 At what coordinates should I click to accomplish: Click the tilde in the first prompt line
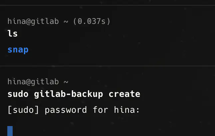click(66, 22)
